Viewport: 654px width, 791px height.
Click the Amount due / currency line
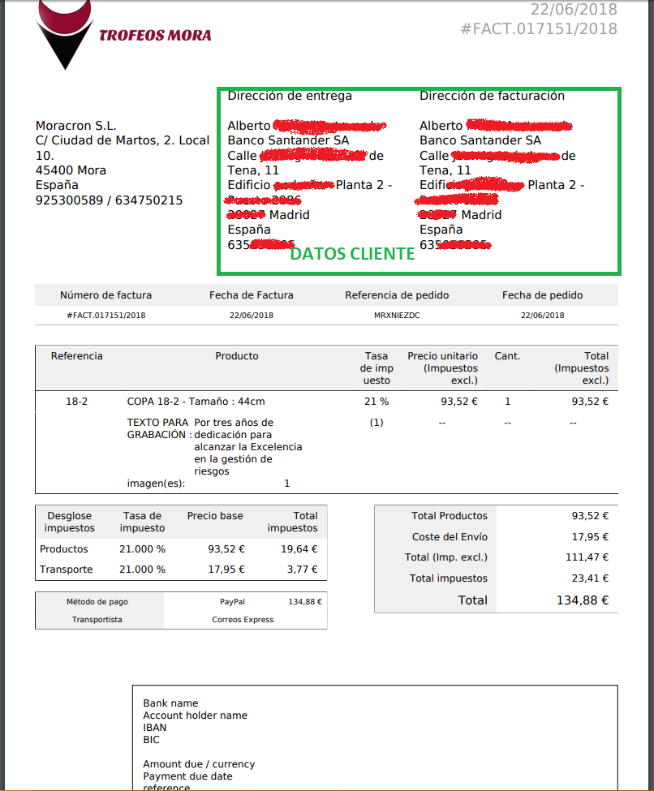[199, 764]
